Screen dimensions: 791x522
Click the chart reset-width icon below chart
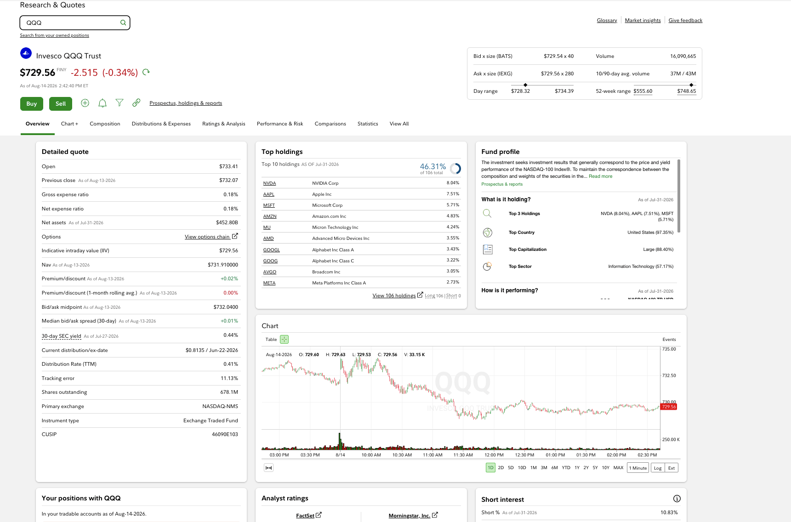pos(269,468)
